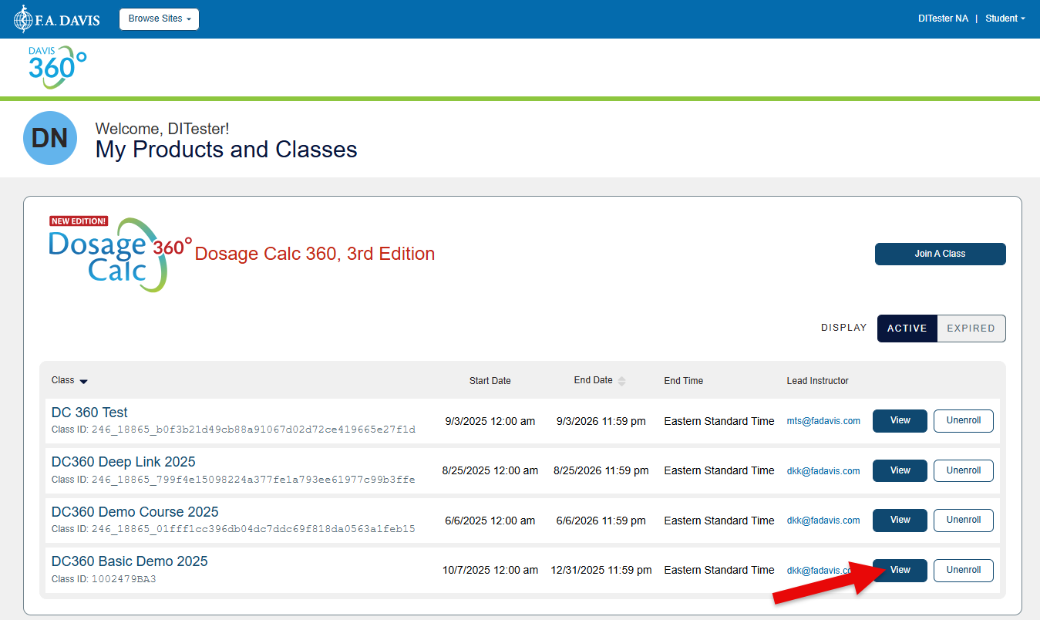
Task: Click the Start Date column header
Action: 490,381
